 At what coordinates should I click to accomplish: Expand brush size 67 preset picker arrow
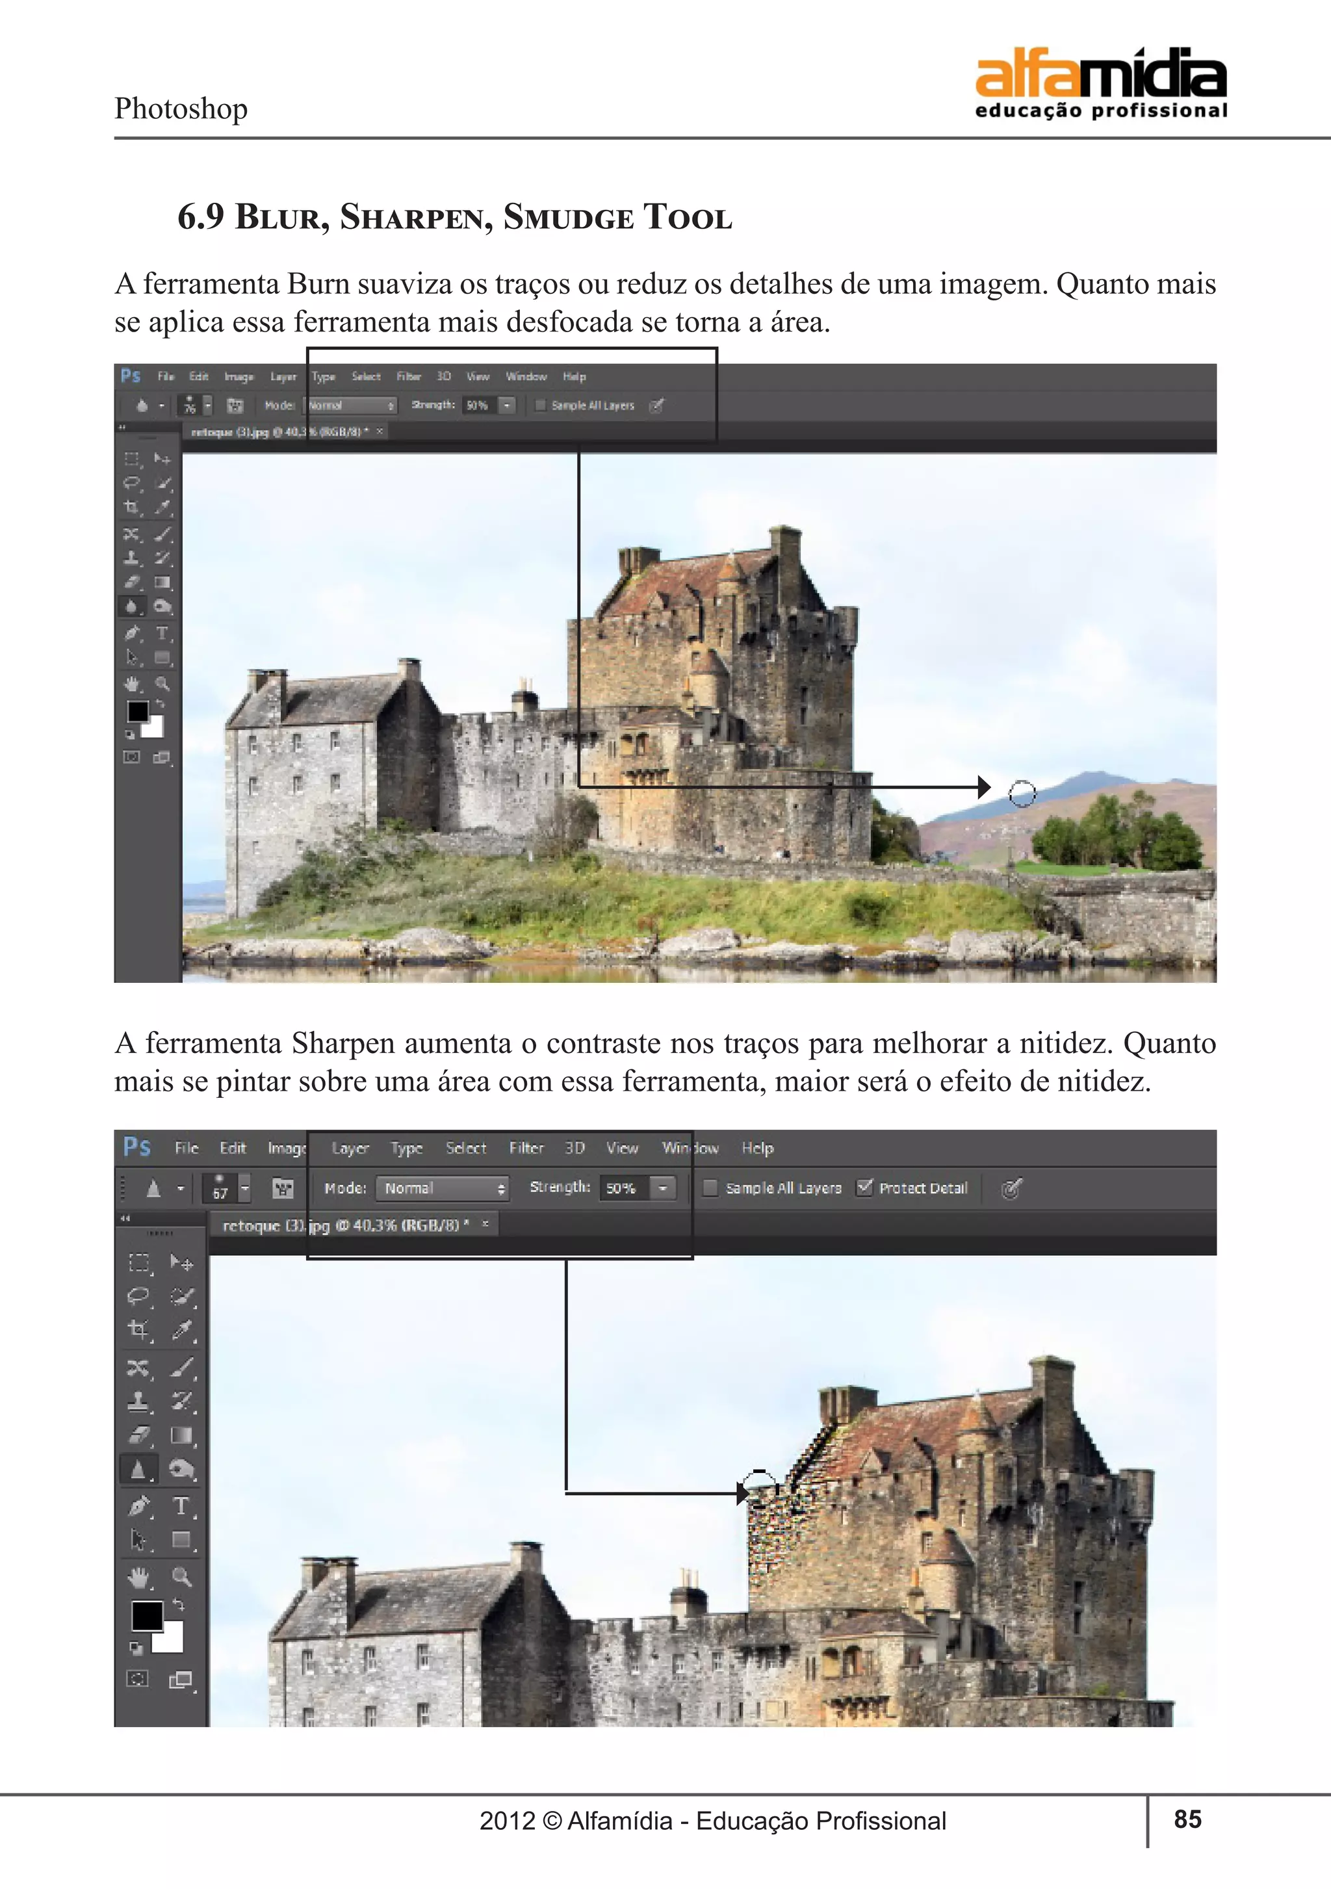[245, 1188]
